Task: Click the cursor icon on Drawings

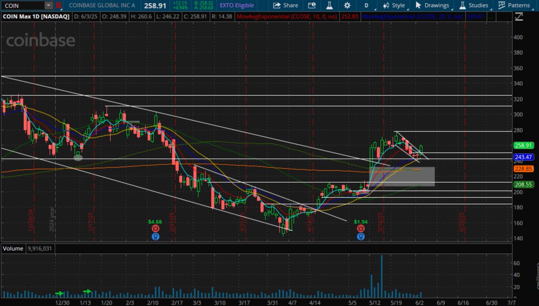Action: 418,5
